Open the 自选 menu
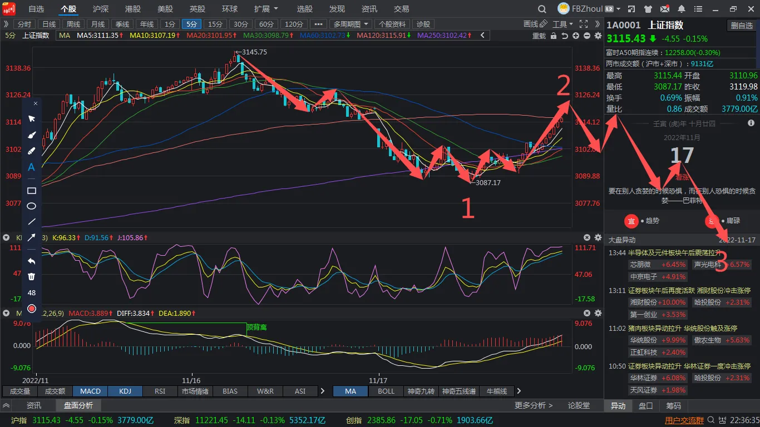Image resolution: width=760 pixels, height=427 pixels. [x=36, y=9]
